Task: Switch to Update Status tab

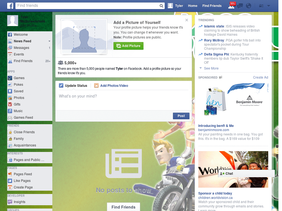Action: [x=73, y=86]
